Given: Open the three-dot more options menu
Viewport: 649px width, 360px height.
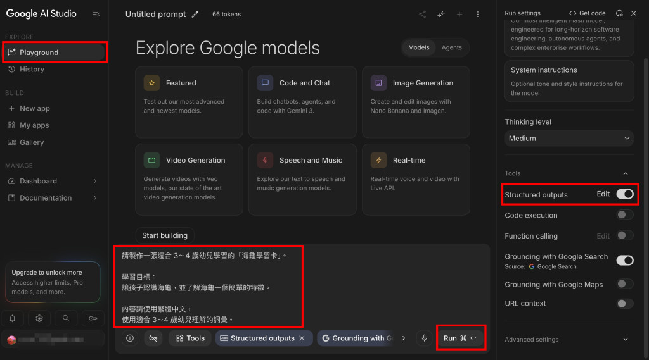Looking at the screenshot, I should click(x=478, y=14).
